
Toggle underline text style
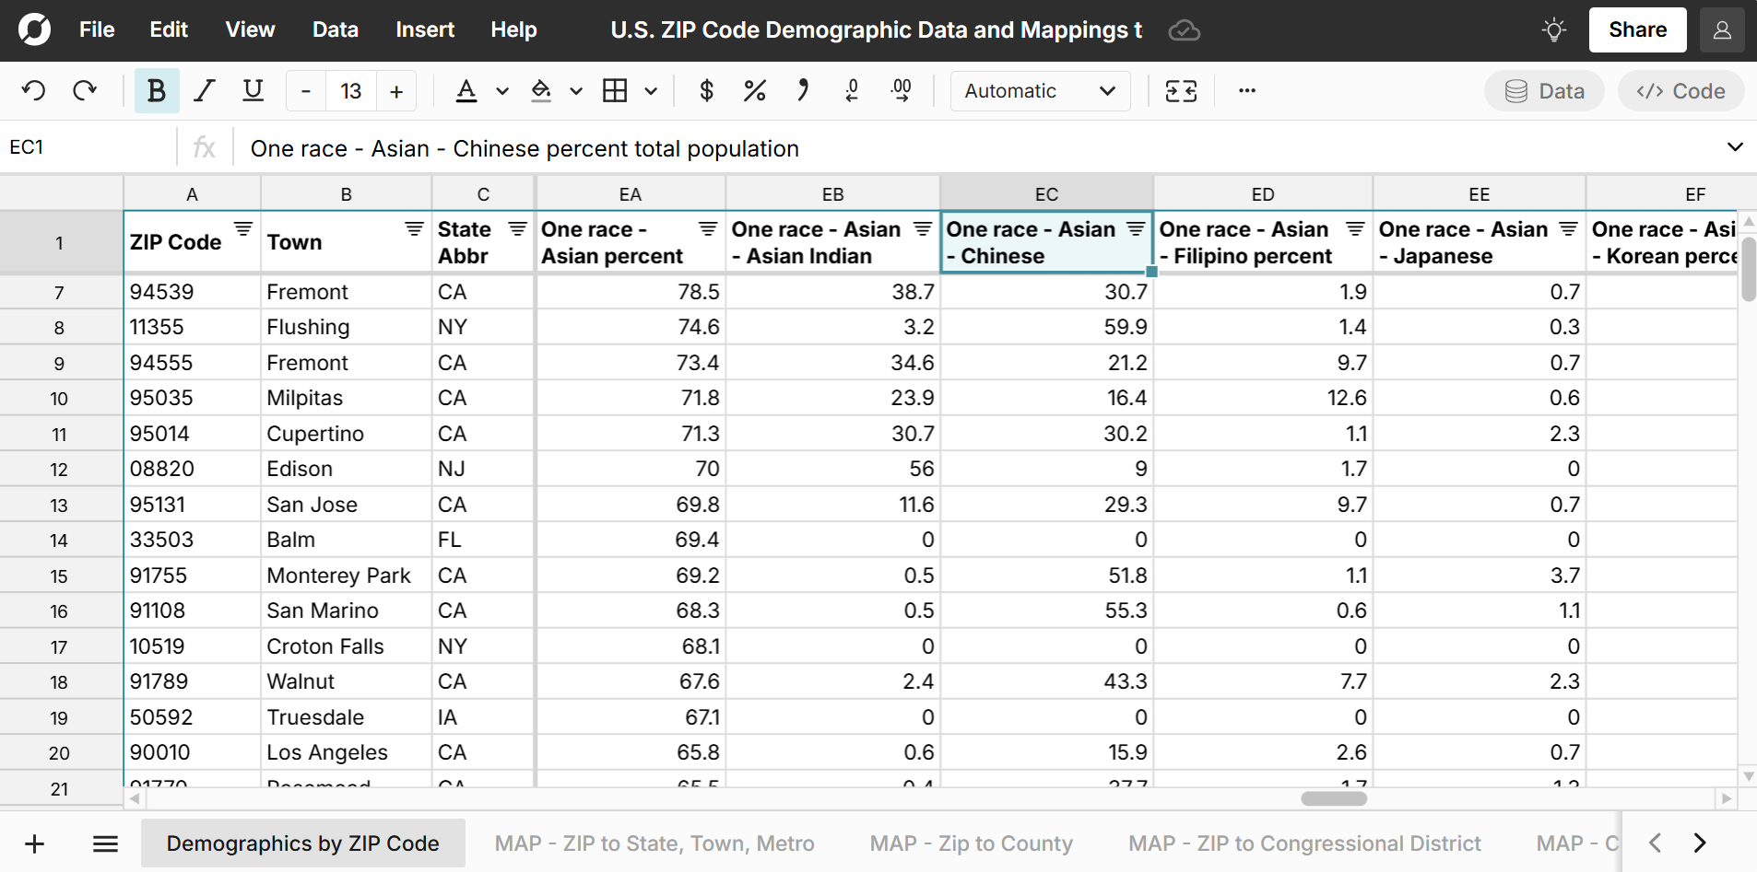(x=253, y=90)
